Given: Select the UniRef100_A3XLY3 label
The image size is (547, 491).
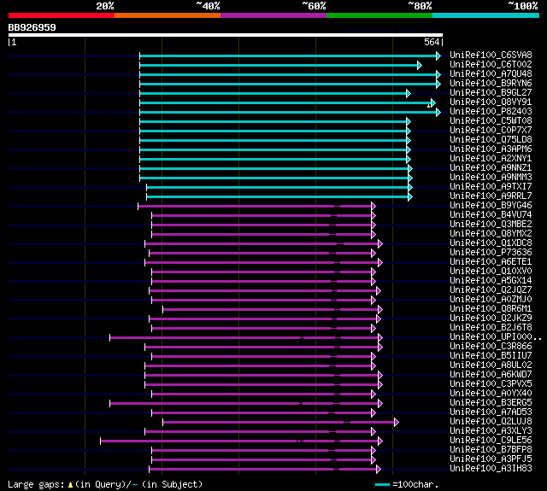Looking at the screenshot, I should pyautogui.click(x=491, y=431).
